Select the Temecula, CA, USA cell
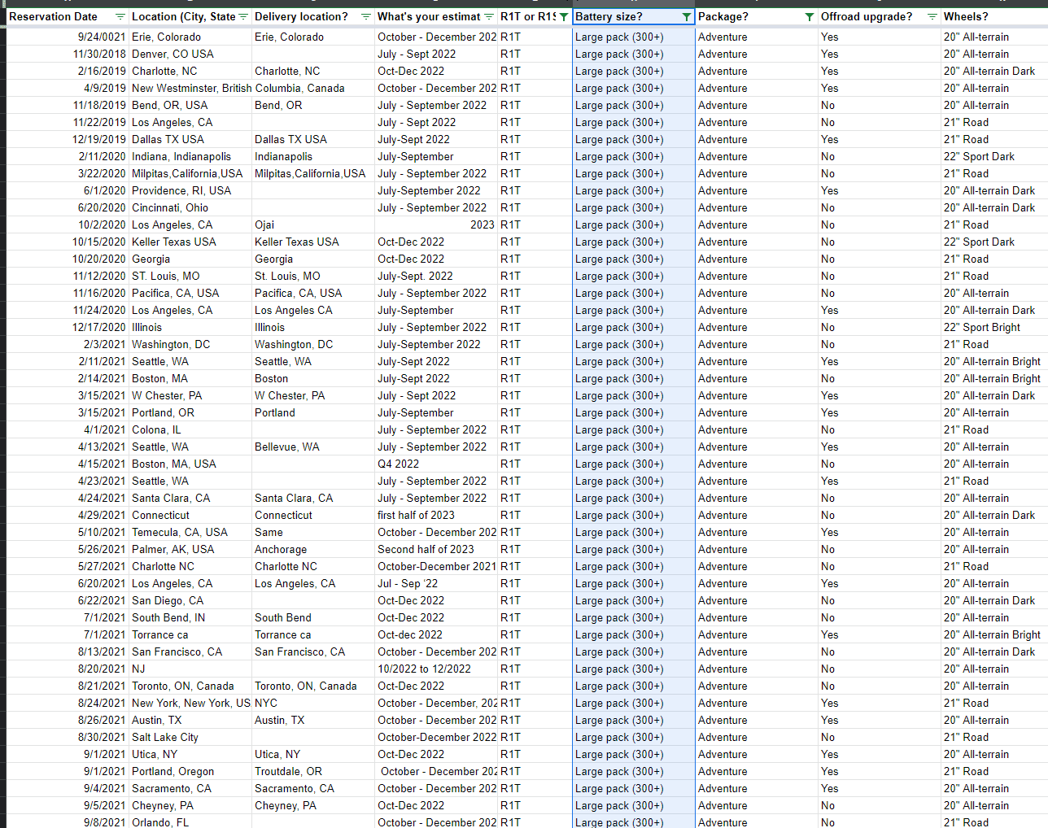The image size is (1048, 828). [190, 533]
